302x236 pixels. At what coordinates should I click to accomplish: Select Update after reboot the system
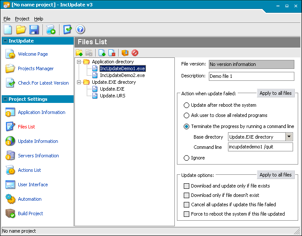186,105
